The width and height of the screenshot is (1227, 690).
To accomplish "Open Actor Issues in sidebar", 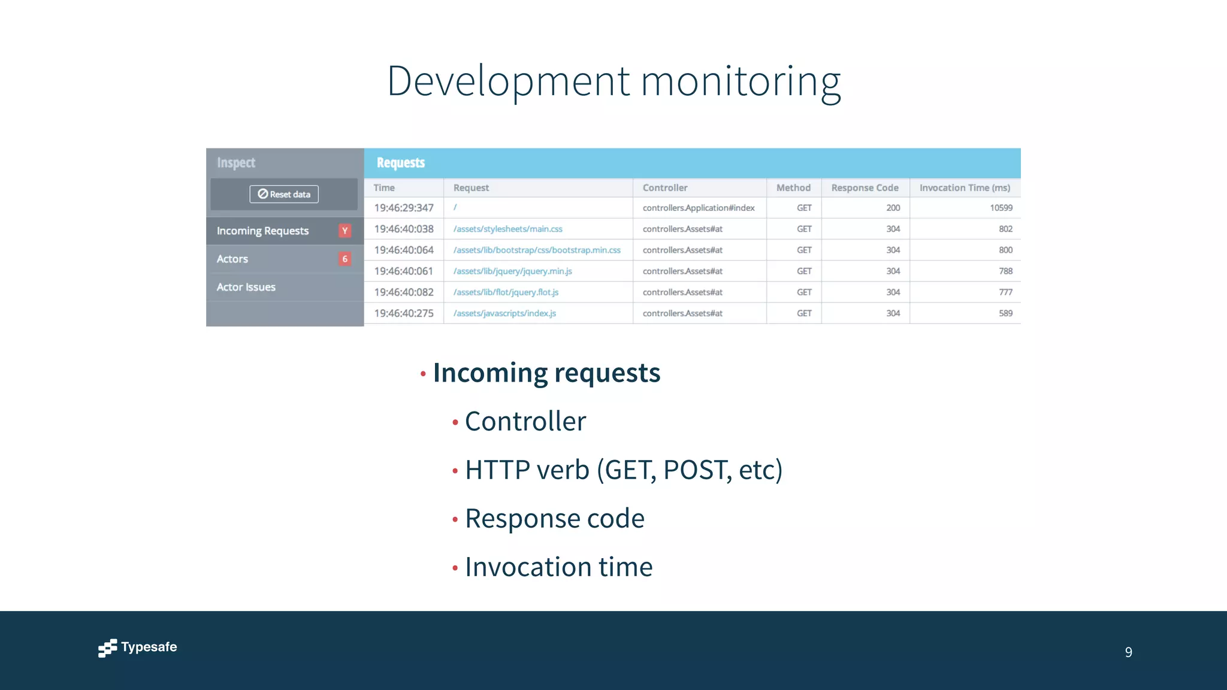I will click(x=246, y=287).
